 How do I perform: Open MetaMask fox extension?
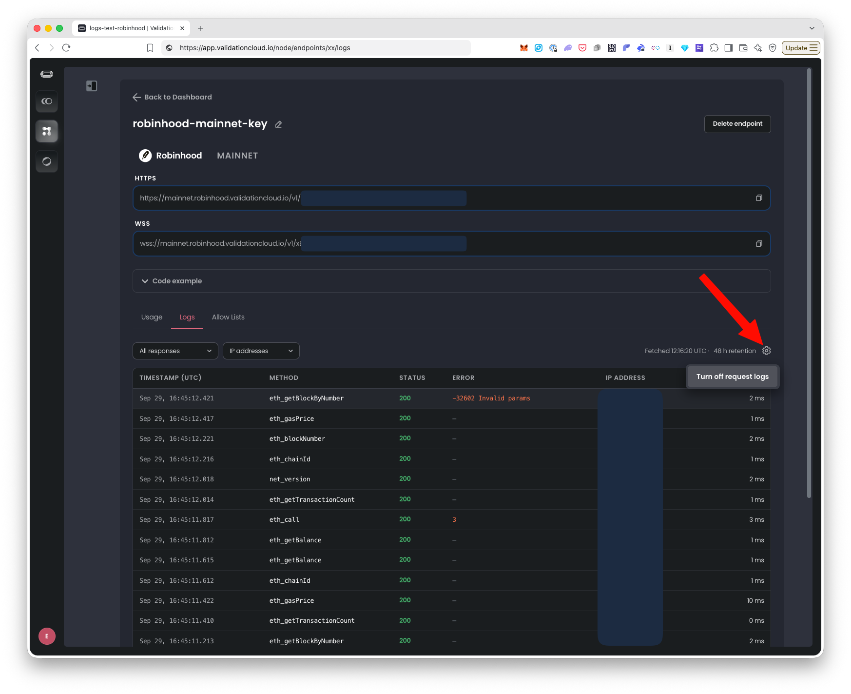524,48
